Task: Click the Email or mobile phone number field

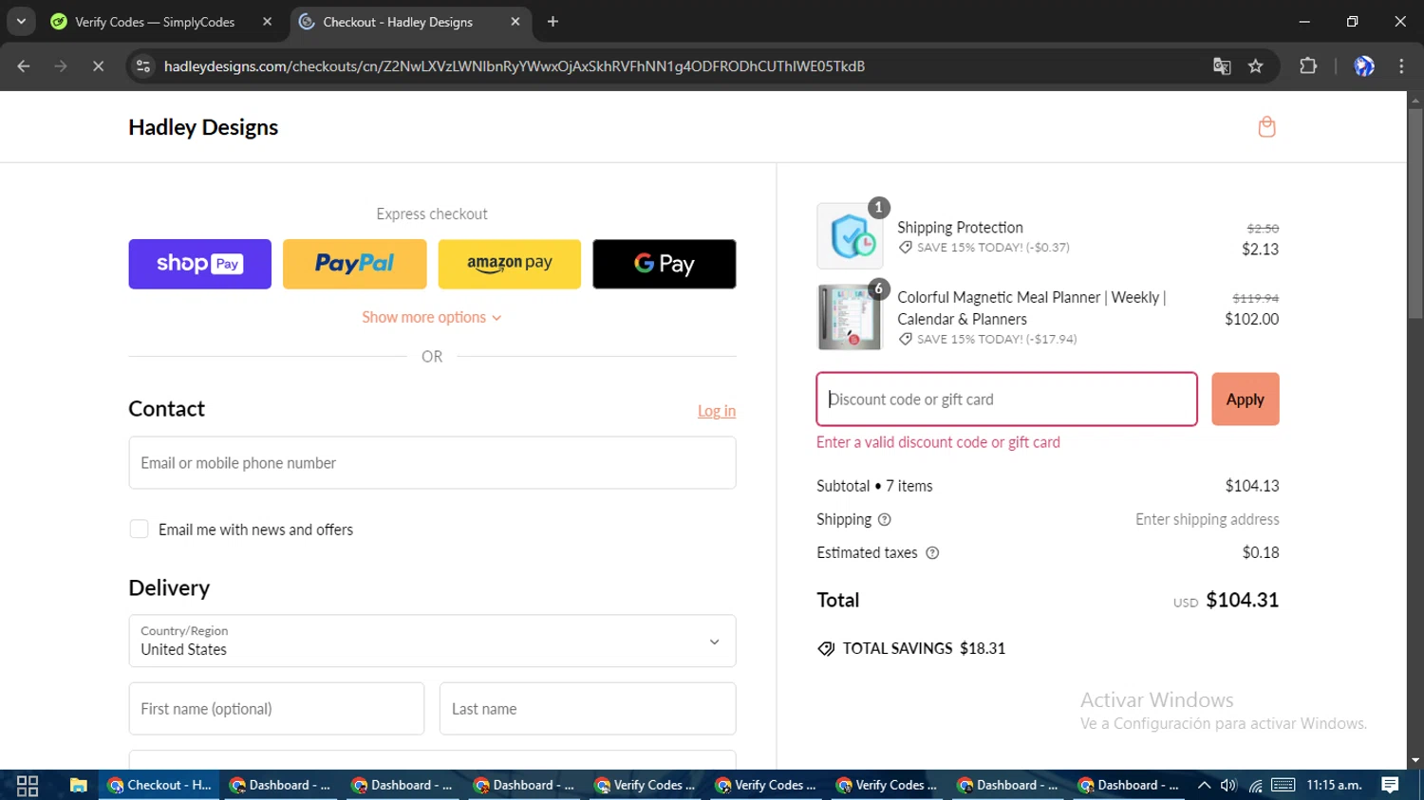Action: 432,463
